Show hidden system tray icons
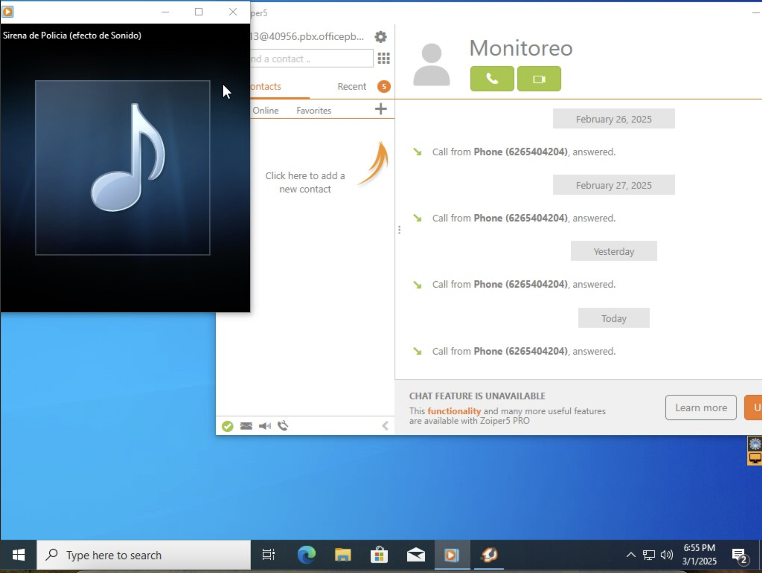The image size is (762, 573). [x=631, y=555]
